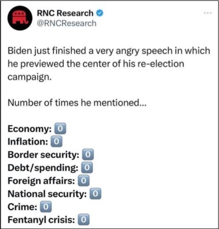Click the zero emoji next to Economy
Viewport: 219px width, 229px height.
[60, 129]
